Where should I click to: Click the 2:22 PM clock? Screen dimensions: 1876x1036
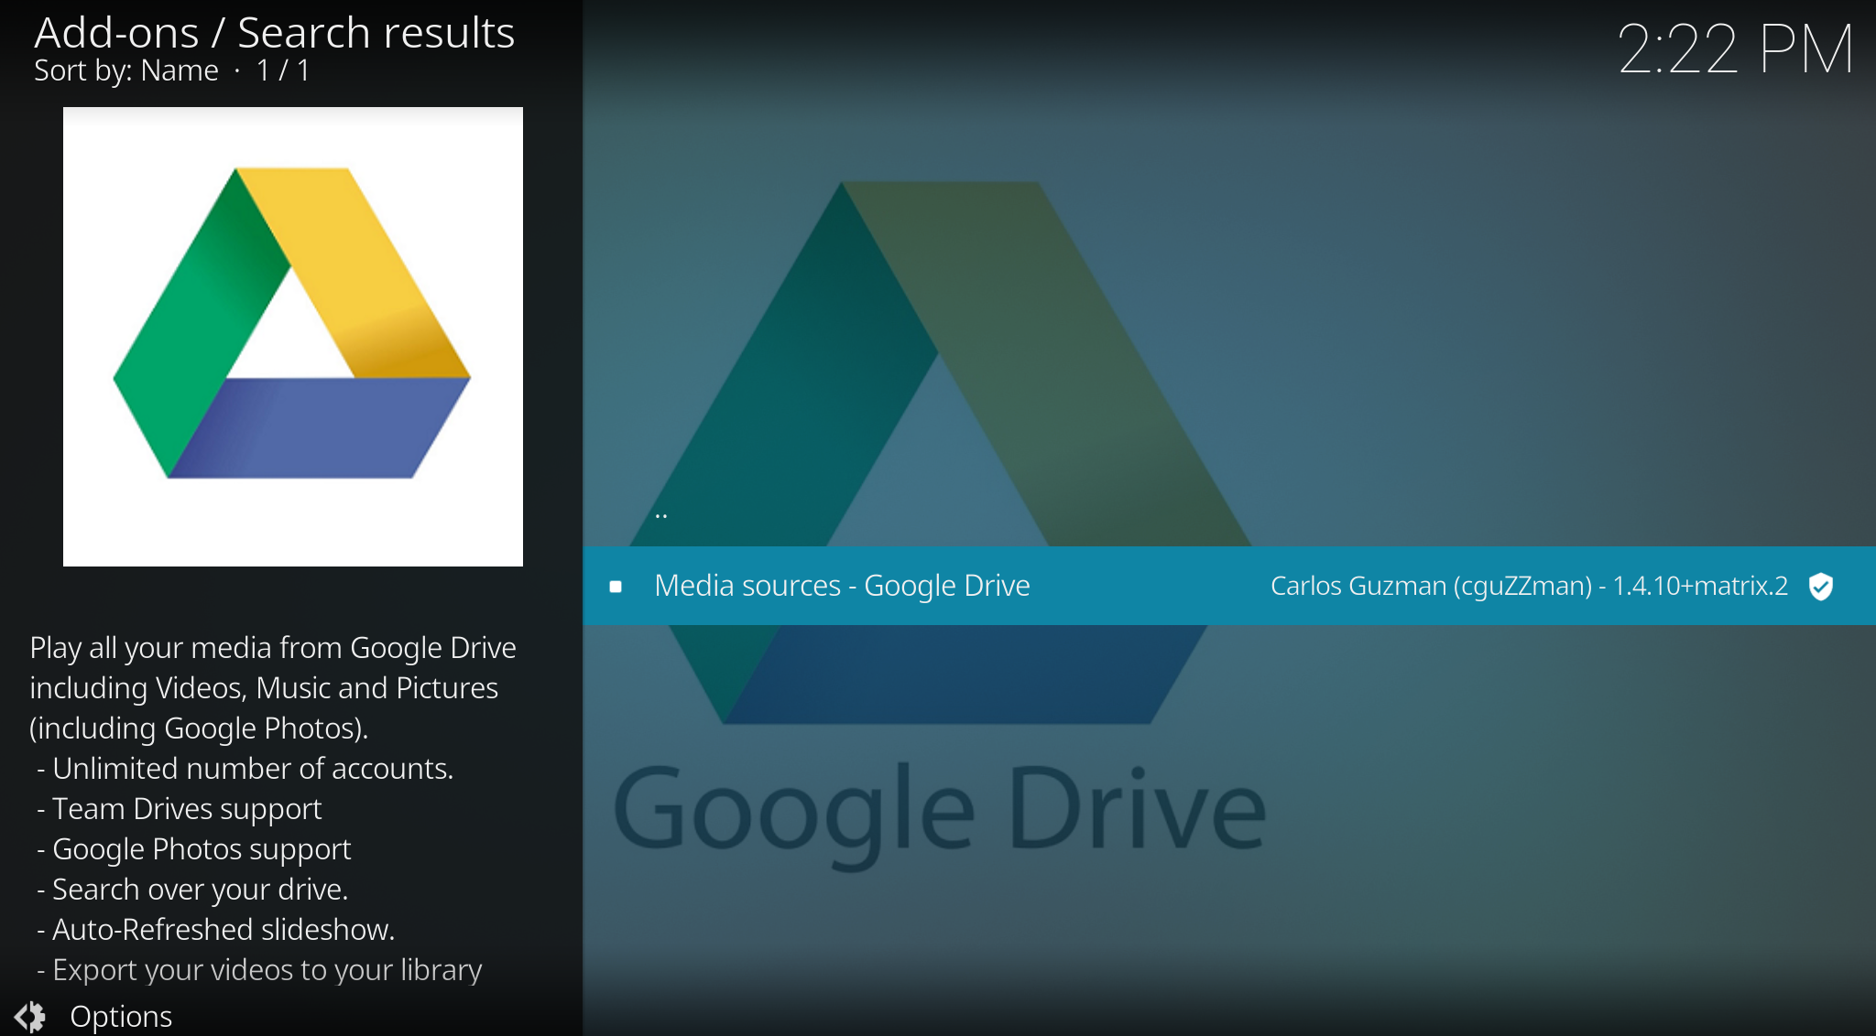pyautogui.click(x=1735, y=49)
